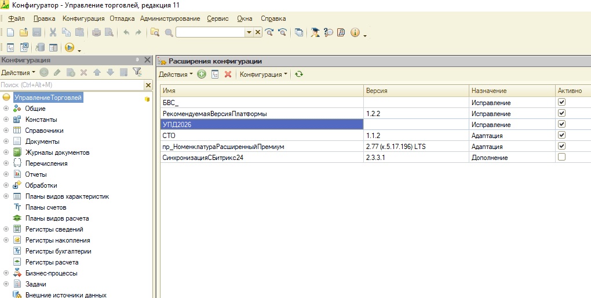Click the Save icon in main toolbar

[37, 33]
